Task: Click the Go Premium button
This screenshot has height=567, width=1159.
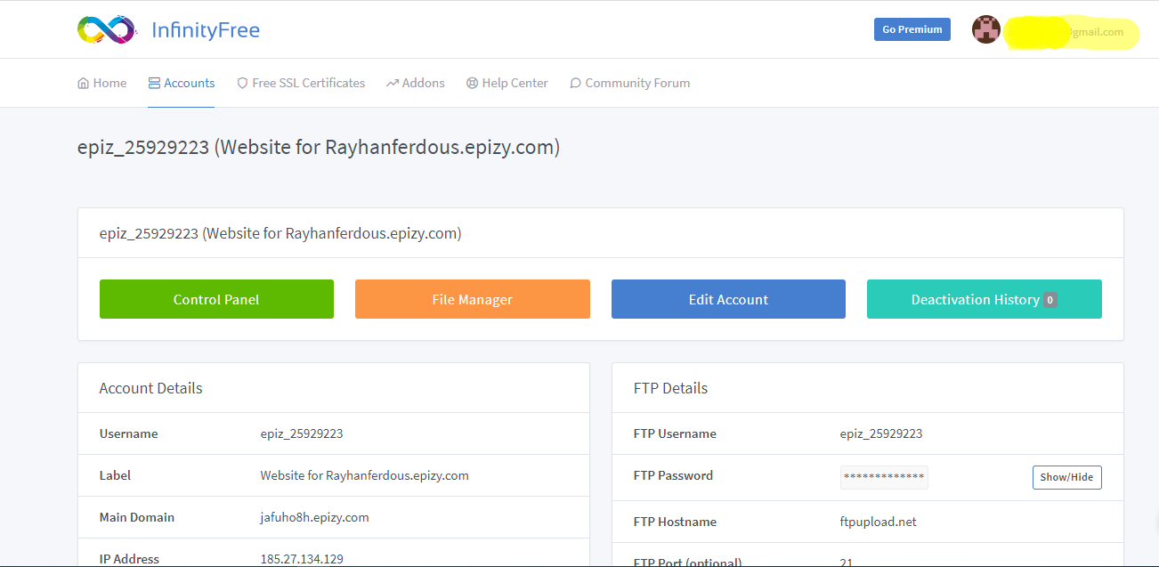Action: point(912,29)
